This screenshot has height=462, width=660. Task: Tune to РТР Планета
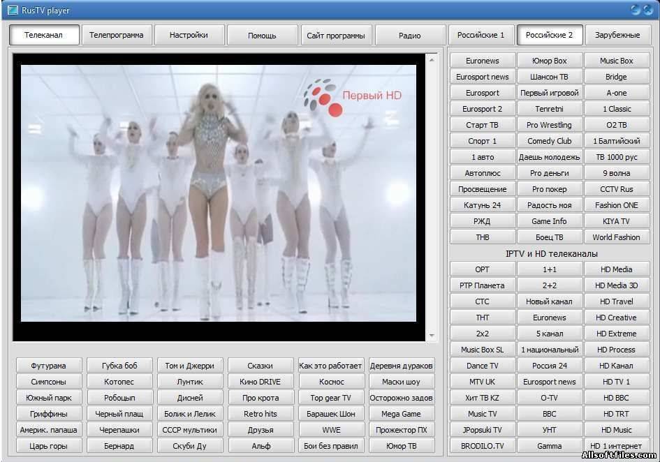point(483,285)
